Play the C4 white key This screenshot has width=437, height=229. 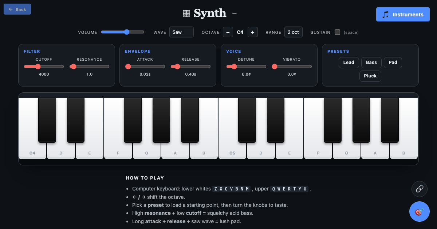point(32,151)
